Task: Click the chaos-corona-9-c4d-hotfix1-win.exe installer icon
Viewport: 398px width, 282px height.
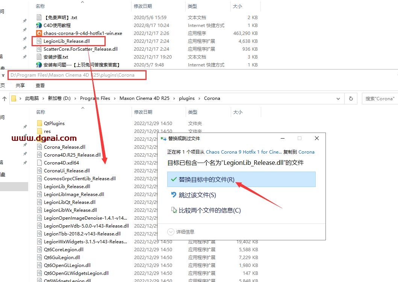Action: pos(39,33)
